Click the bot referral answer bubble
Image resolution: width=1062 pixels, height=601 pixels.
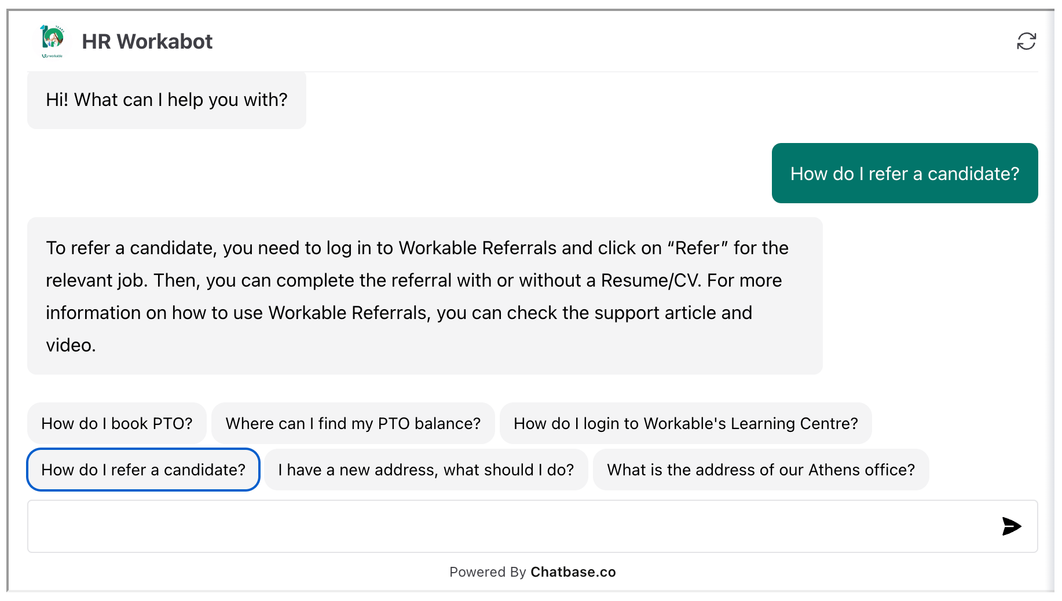click(425, 296)
